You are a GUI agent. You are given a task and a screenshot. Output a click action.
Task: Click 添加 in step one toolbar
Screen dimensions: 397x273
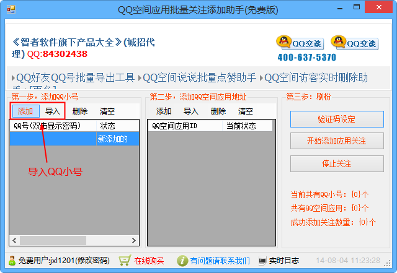[25, 111]
